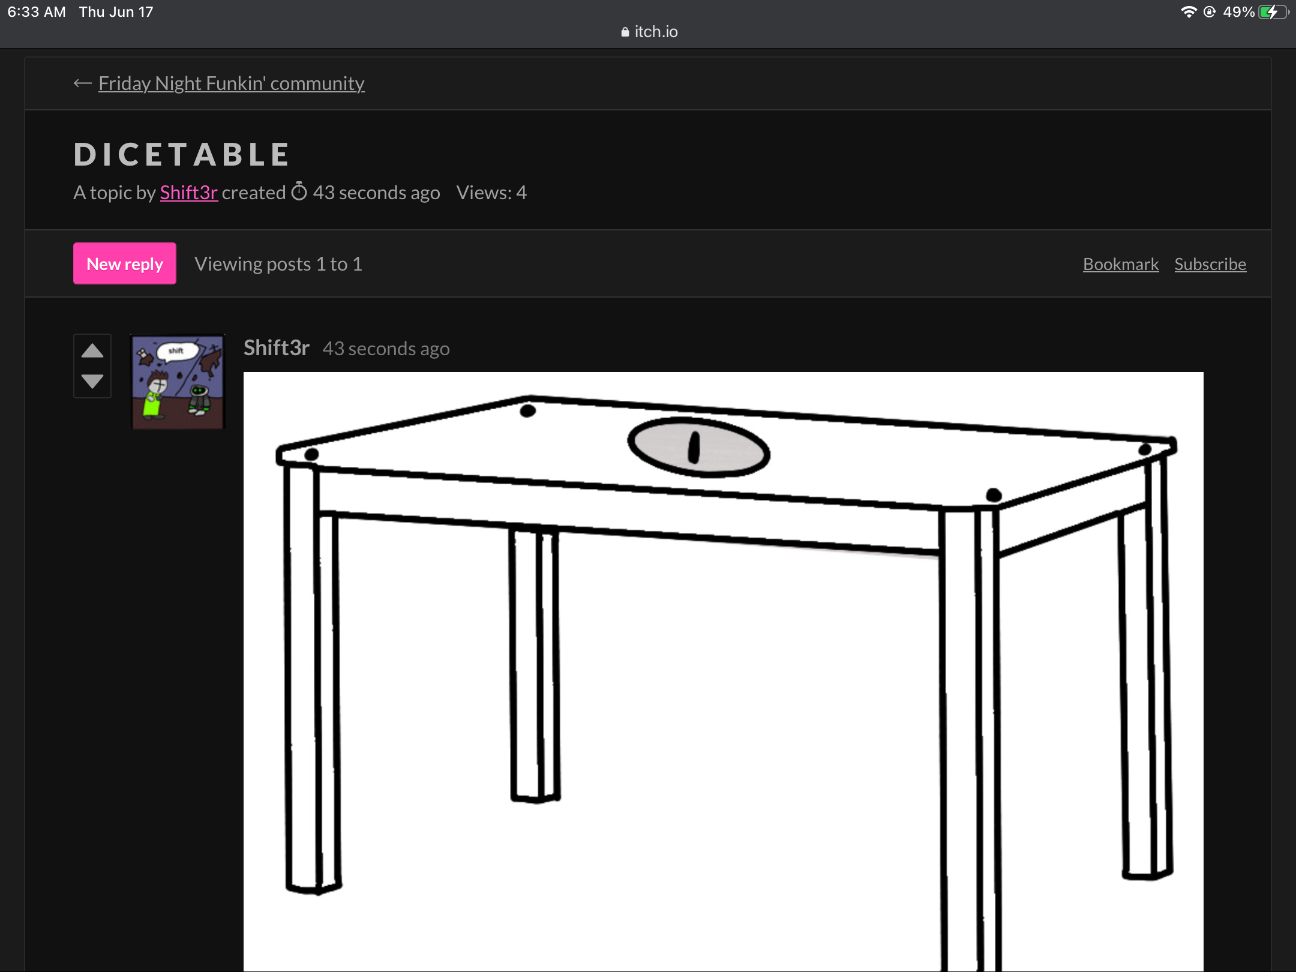Open the Friday Night Funkin' community link
1296x972 pixels.
tap(231, 83)
